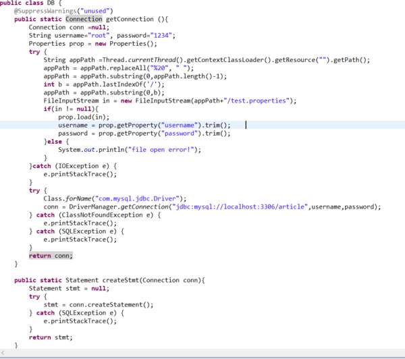Click the createStmt method signature
The width and height of the screenshot is (405, 359).
coord(109,281)
